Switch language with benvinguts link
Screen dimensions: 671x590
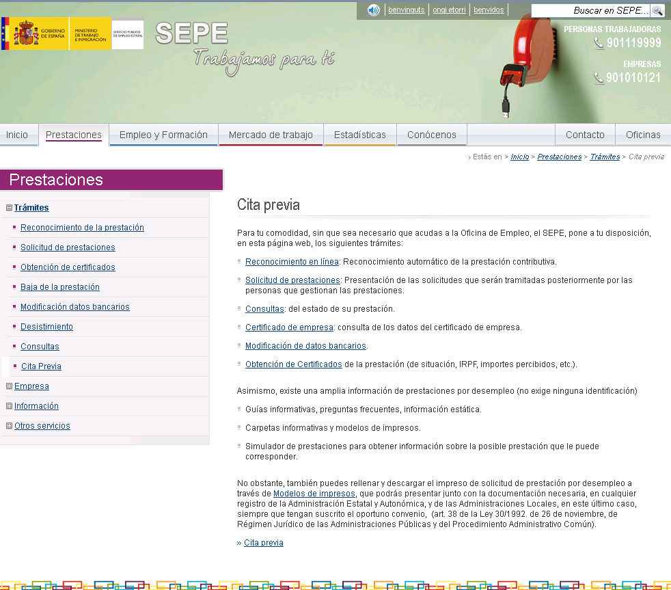coord(406,10)
